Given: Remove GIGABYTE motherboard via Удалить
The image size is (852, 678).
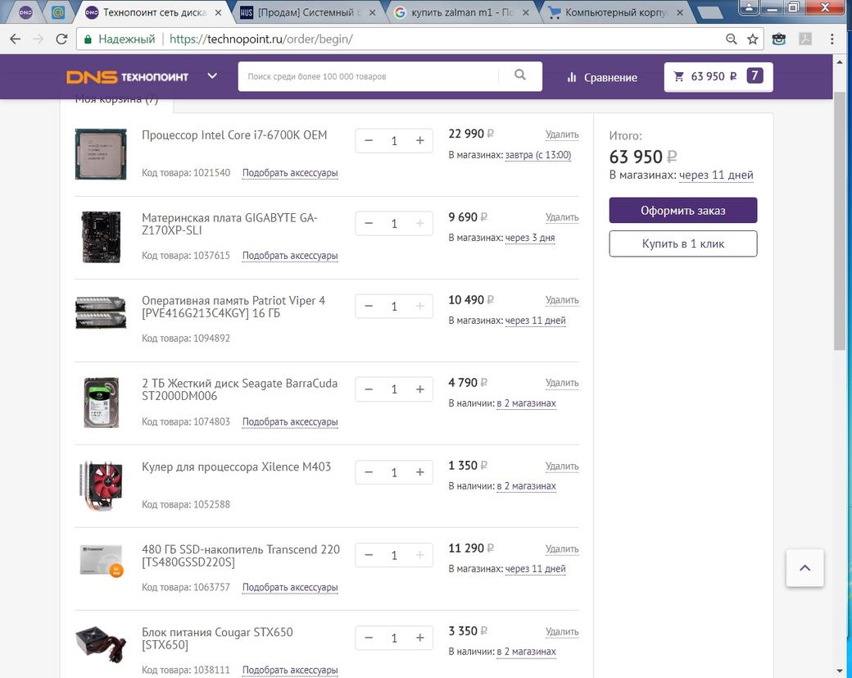Looking at the screenshot, I should (562, 217).
